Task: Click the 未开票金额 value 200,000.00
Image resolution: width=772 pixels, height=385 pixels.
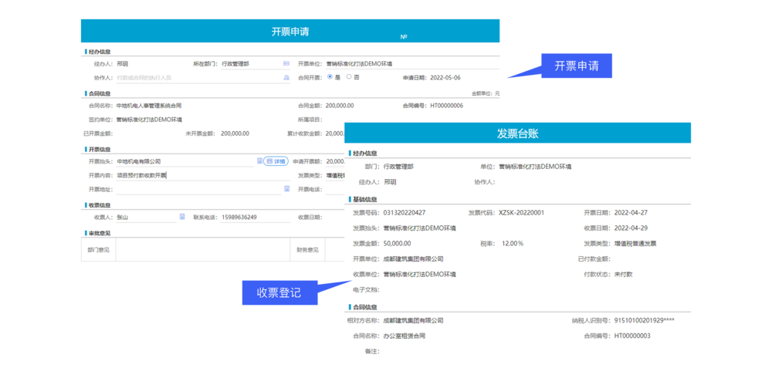Action: pos(235,133)
